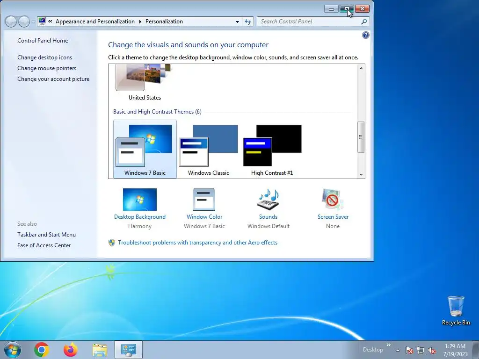
Task: Click the shield icon beside Troubleshoot link
Action: (x=112, y=243)
